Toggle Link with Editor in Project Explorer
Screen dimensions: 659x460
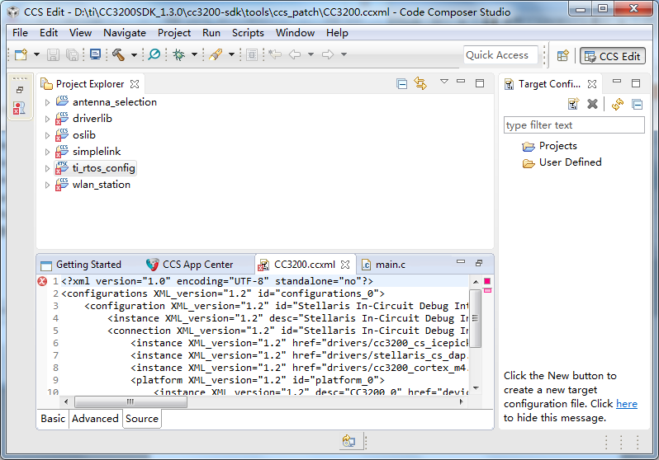point(420,83)
